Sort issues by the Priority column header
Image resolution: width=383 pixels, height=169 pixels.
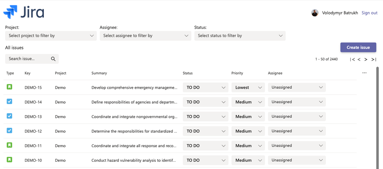point(237,73)
